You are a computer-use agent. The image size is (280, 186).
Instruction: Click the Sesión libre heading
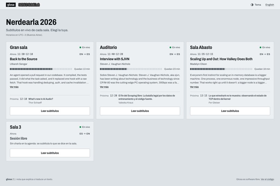pyautogui.click(x=18, y=139)
